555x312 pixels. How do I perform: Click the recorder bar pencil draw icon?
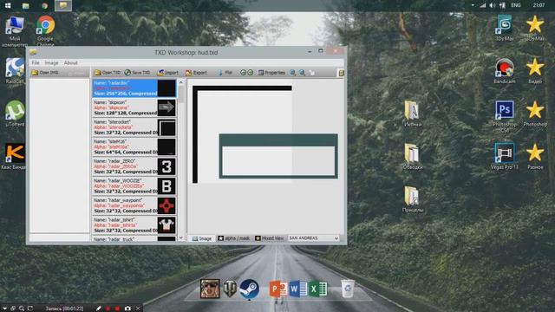click(x=98, y=309)
